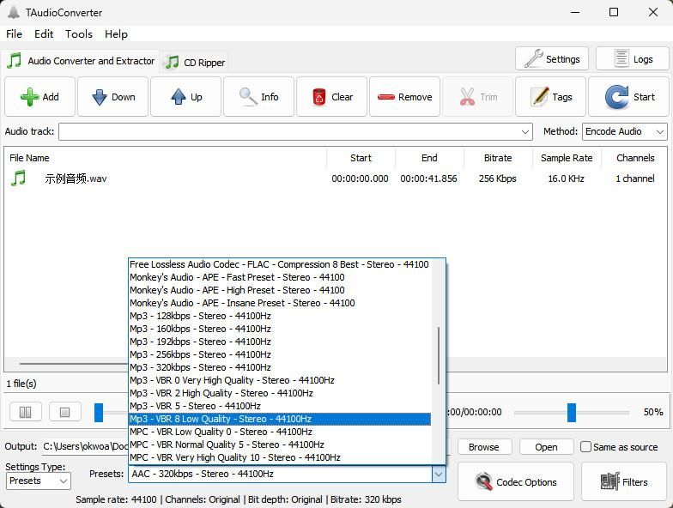673x508 pixels.
Task: Choose Monkey's Audio APE Insane Preset
Action: pyautogui.click(x=280, y=303)
